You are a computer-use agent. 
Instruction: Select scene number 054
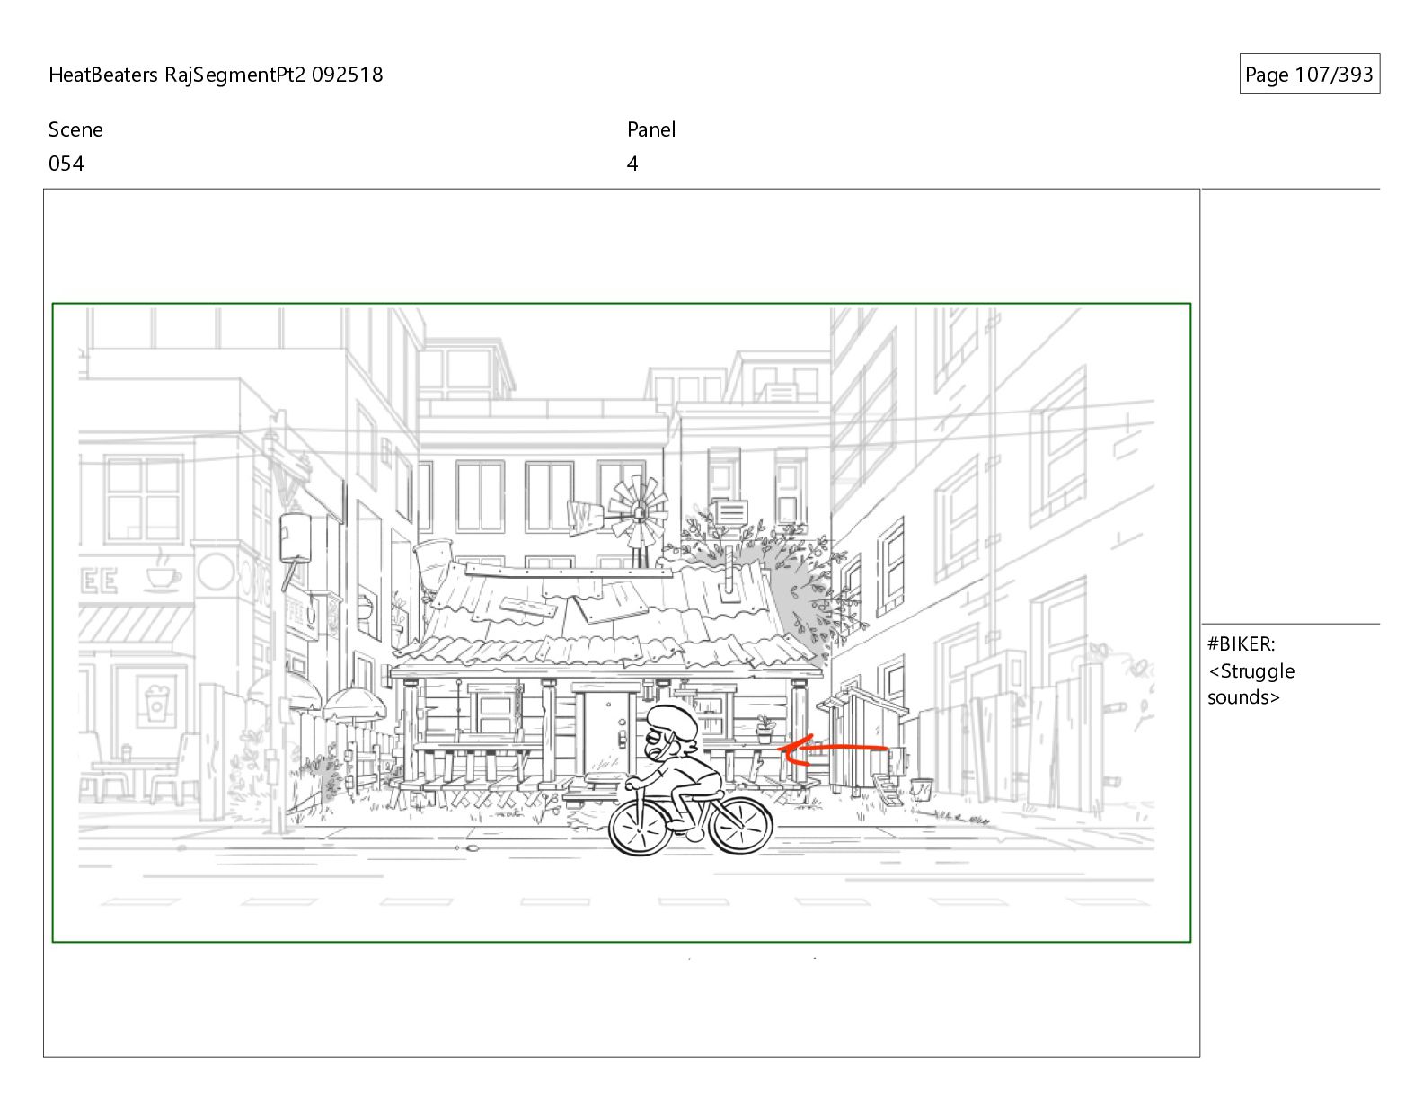point(66,164)
